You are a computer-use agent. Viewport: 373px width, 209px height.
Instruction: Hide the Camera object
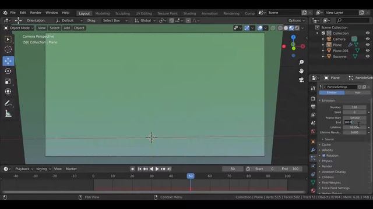(x=368, y=39)
